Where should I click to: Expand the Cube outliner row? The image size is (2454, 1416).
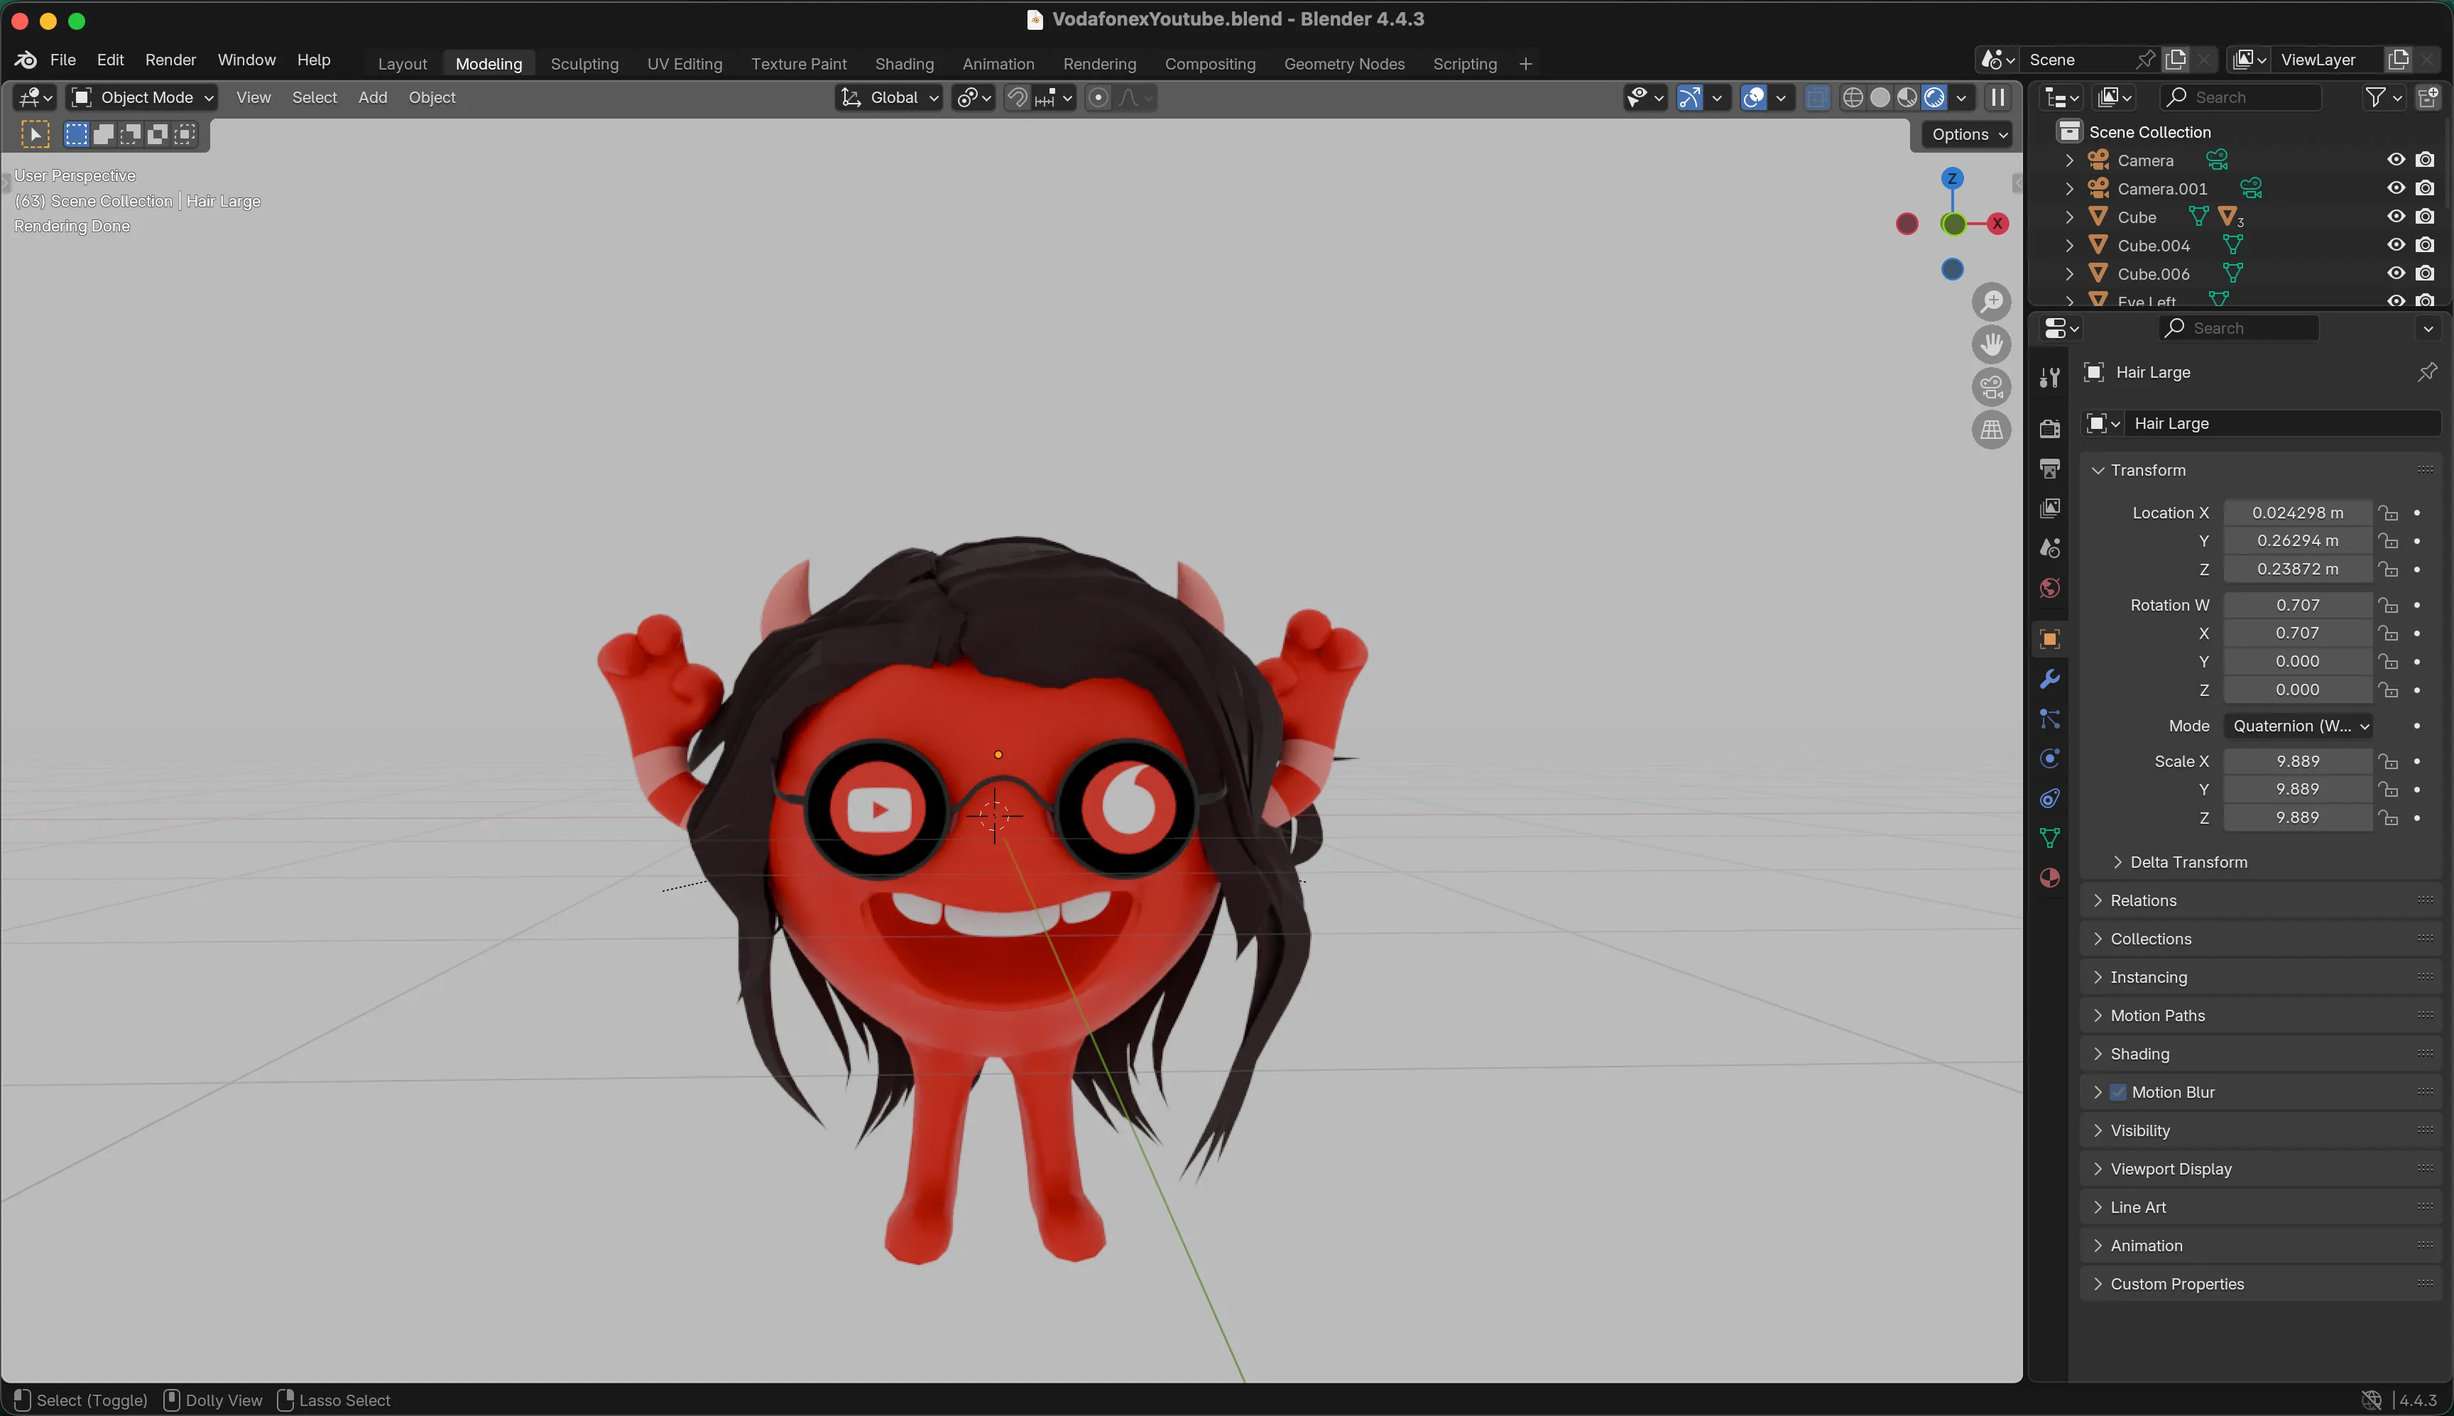pyautogui.click(x=2069, y=217)
